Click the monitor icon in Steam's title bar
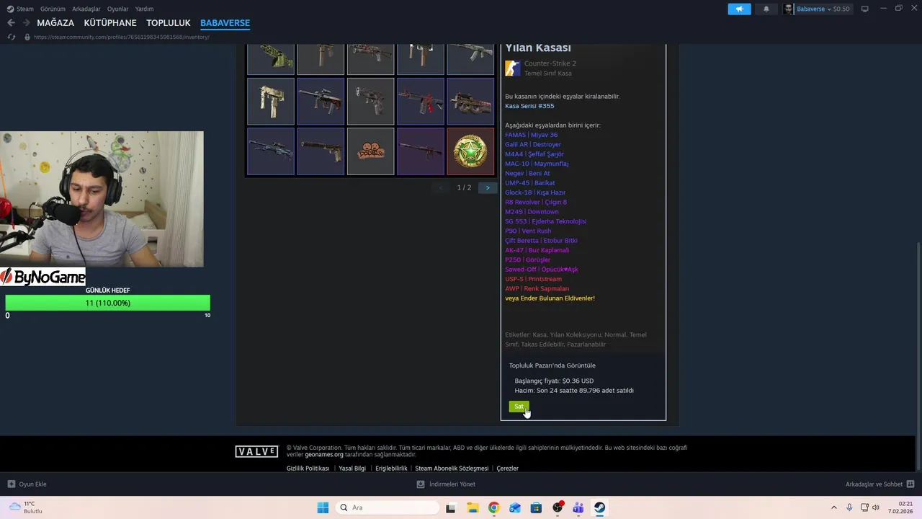The height and width of the screenshot is (519, 922). click(x=864, y=9)
